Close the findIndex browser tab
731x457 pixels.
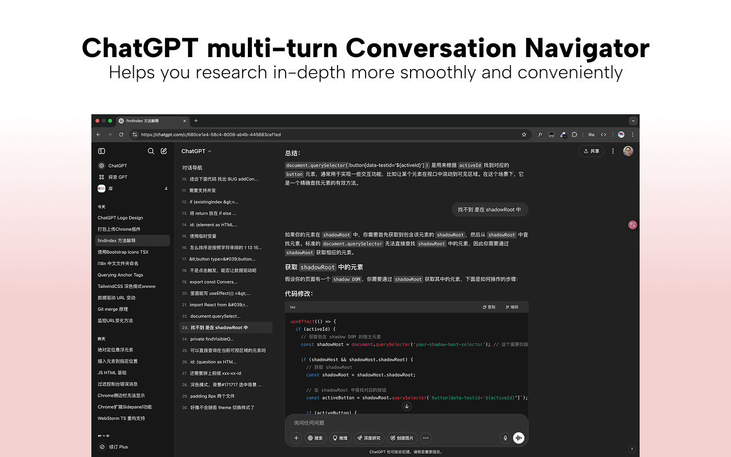(184, 121)
